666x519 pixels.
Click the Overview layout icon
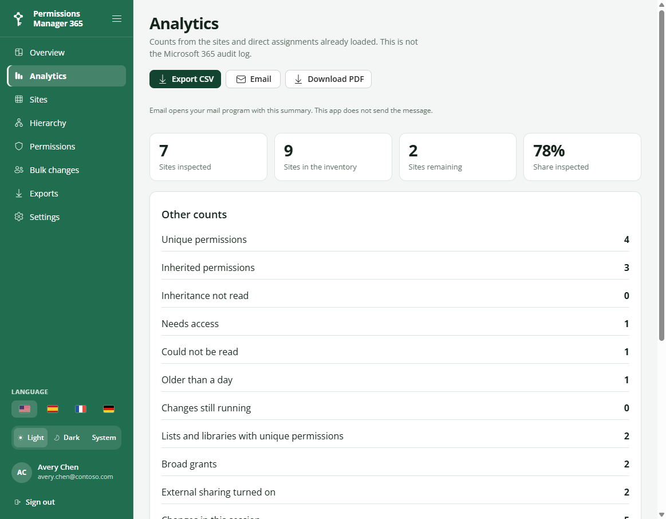pyautogui.click(x=19, y=52)
